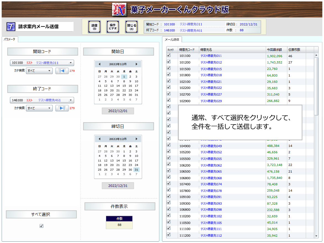Switch to the メール送信 tab
Image resolution: width=324 pixels, height=243 pixels.
tap(172, 39)
